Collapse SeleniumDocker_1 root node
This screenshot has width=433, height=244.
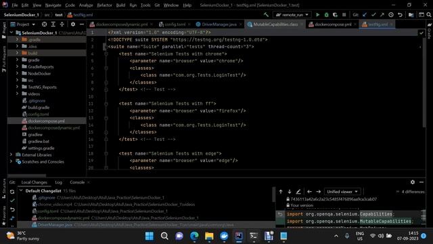pyautogui.click(x=12, y=33)
